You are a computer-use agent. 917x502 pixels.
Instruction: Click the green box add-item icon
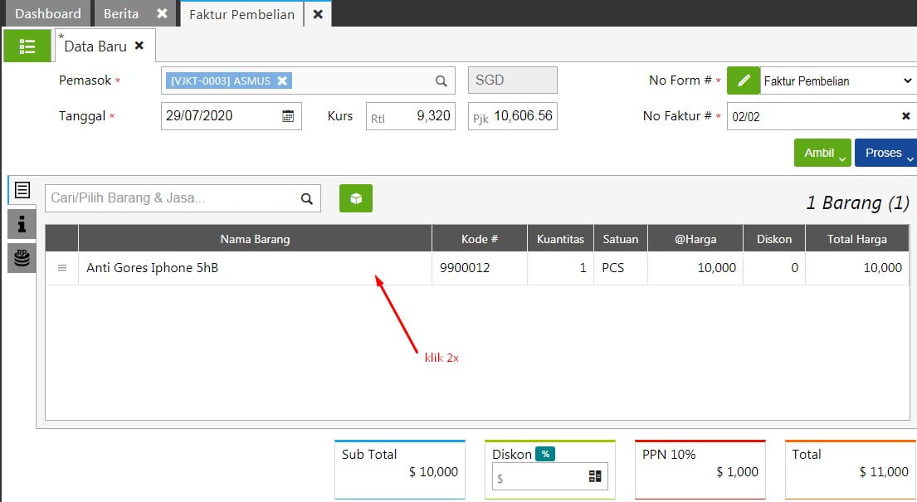tap(355, 198)
